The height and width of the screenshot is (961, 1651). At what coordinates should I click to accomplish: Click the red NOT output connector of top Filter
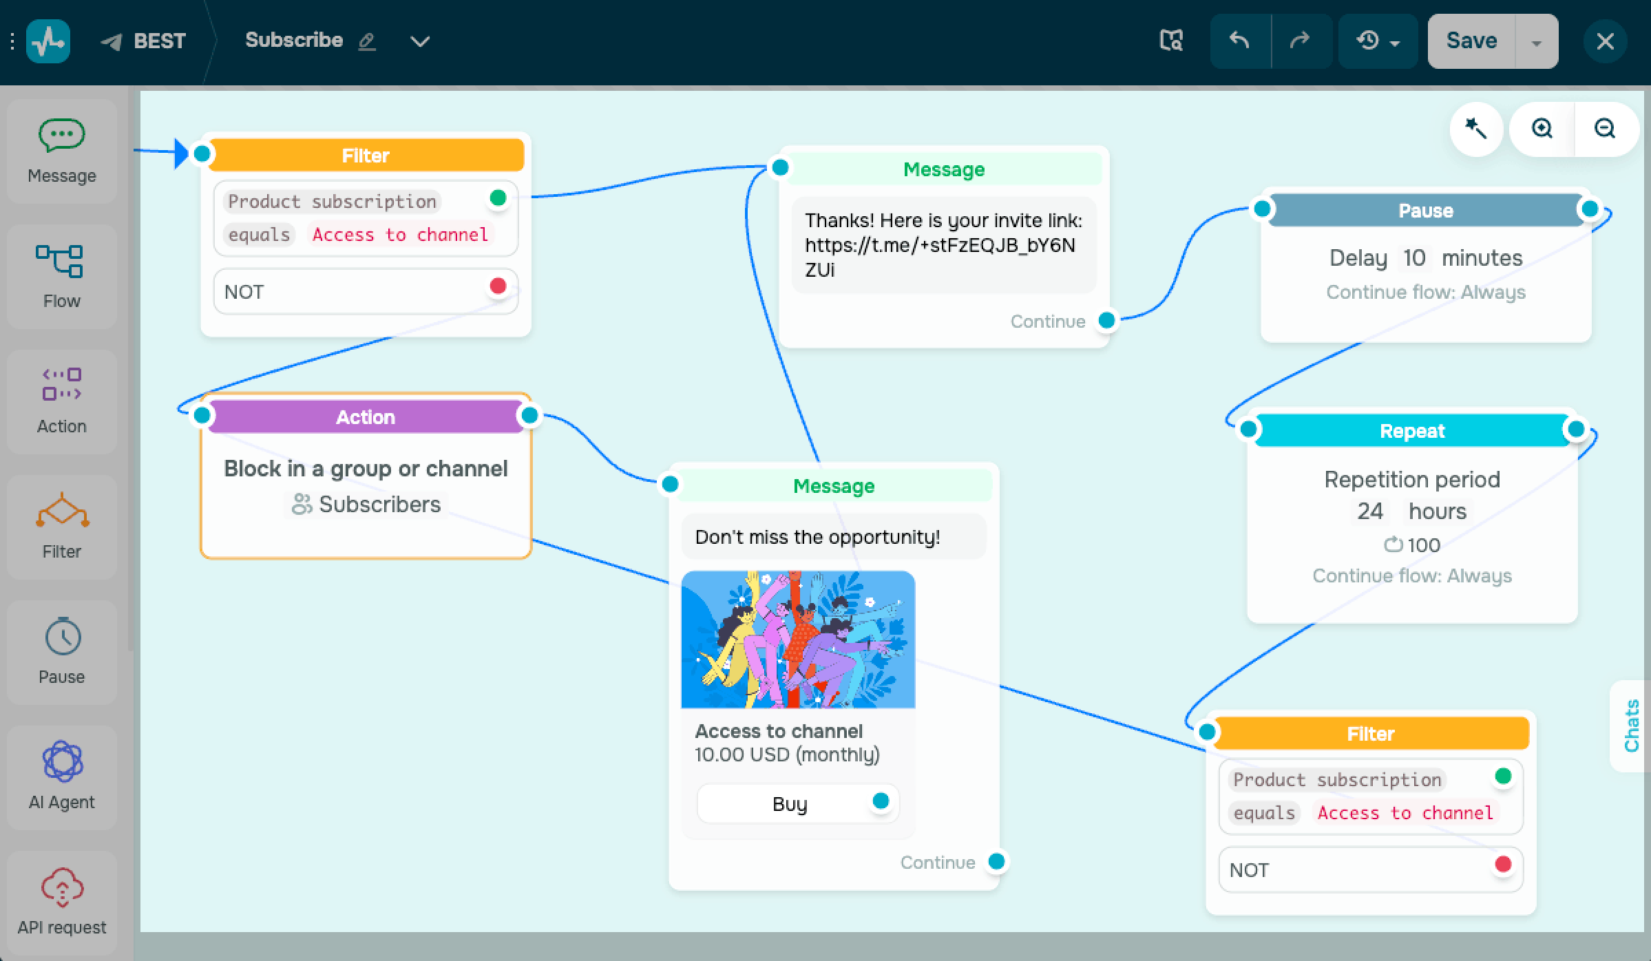pyautogui.click(x=498, y=286)
